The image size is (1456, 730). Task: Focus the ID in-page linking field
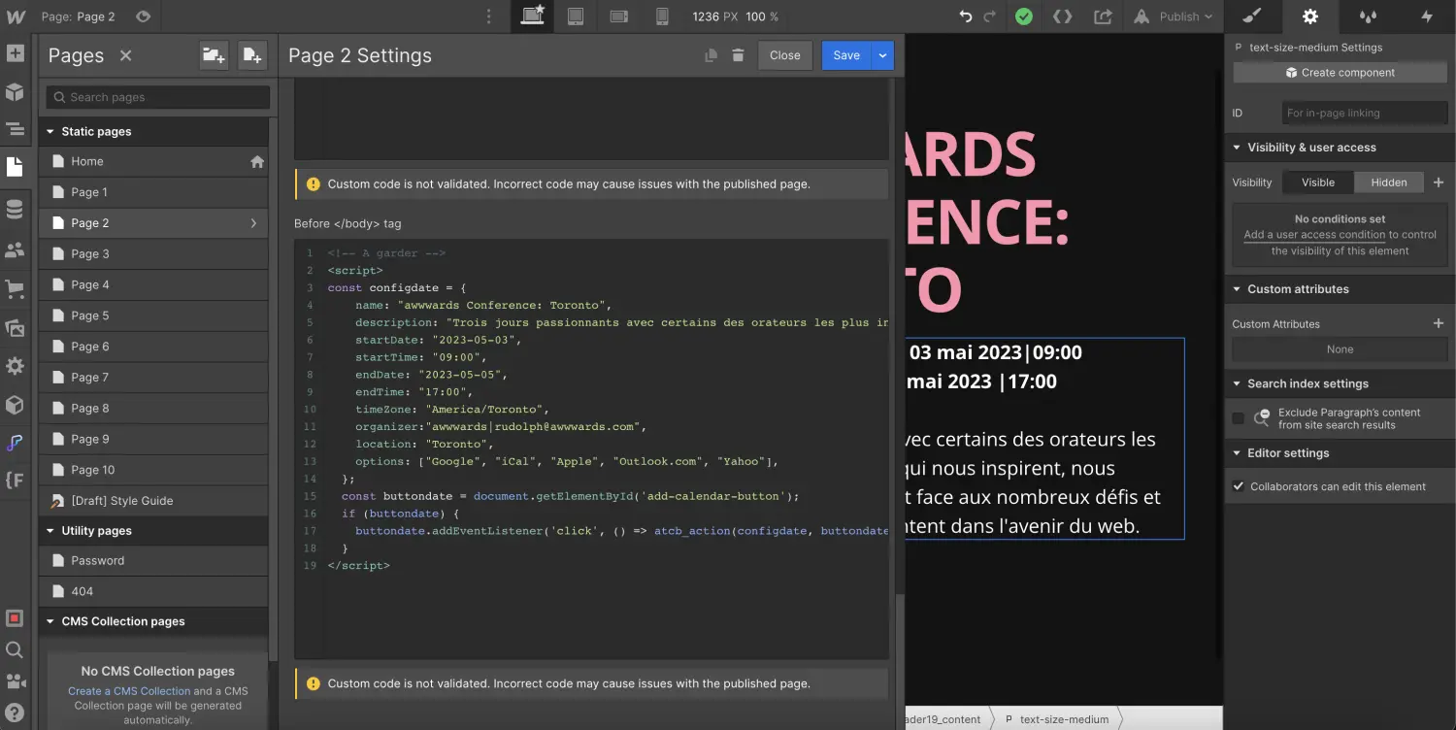(1365, 113)
